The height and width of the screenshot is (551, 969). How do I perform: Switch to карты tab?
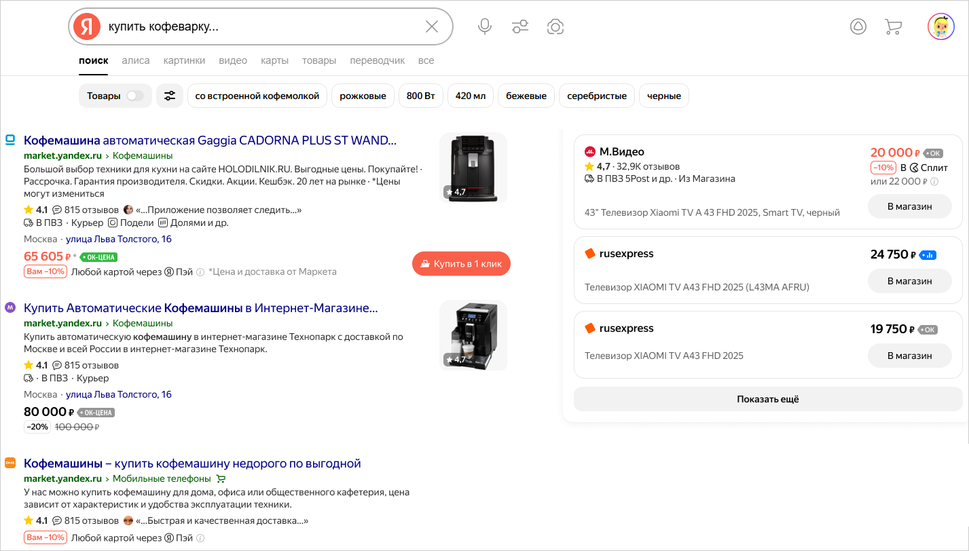click(274, 60)
